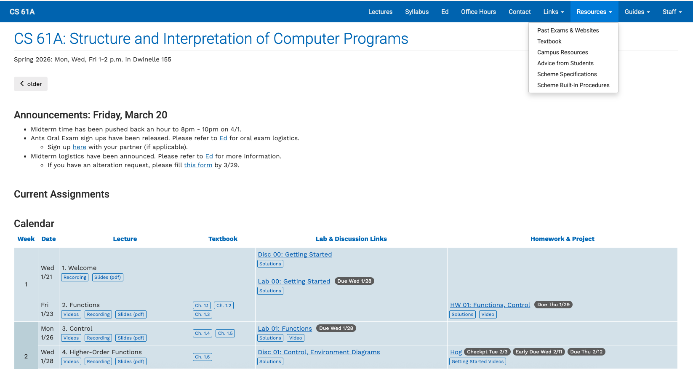Open the alteration request 'this form' link

(198, 165)
